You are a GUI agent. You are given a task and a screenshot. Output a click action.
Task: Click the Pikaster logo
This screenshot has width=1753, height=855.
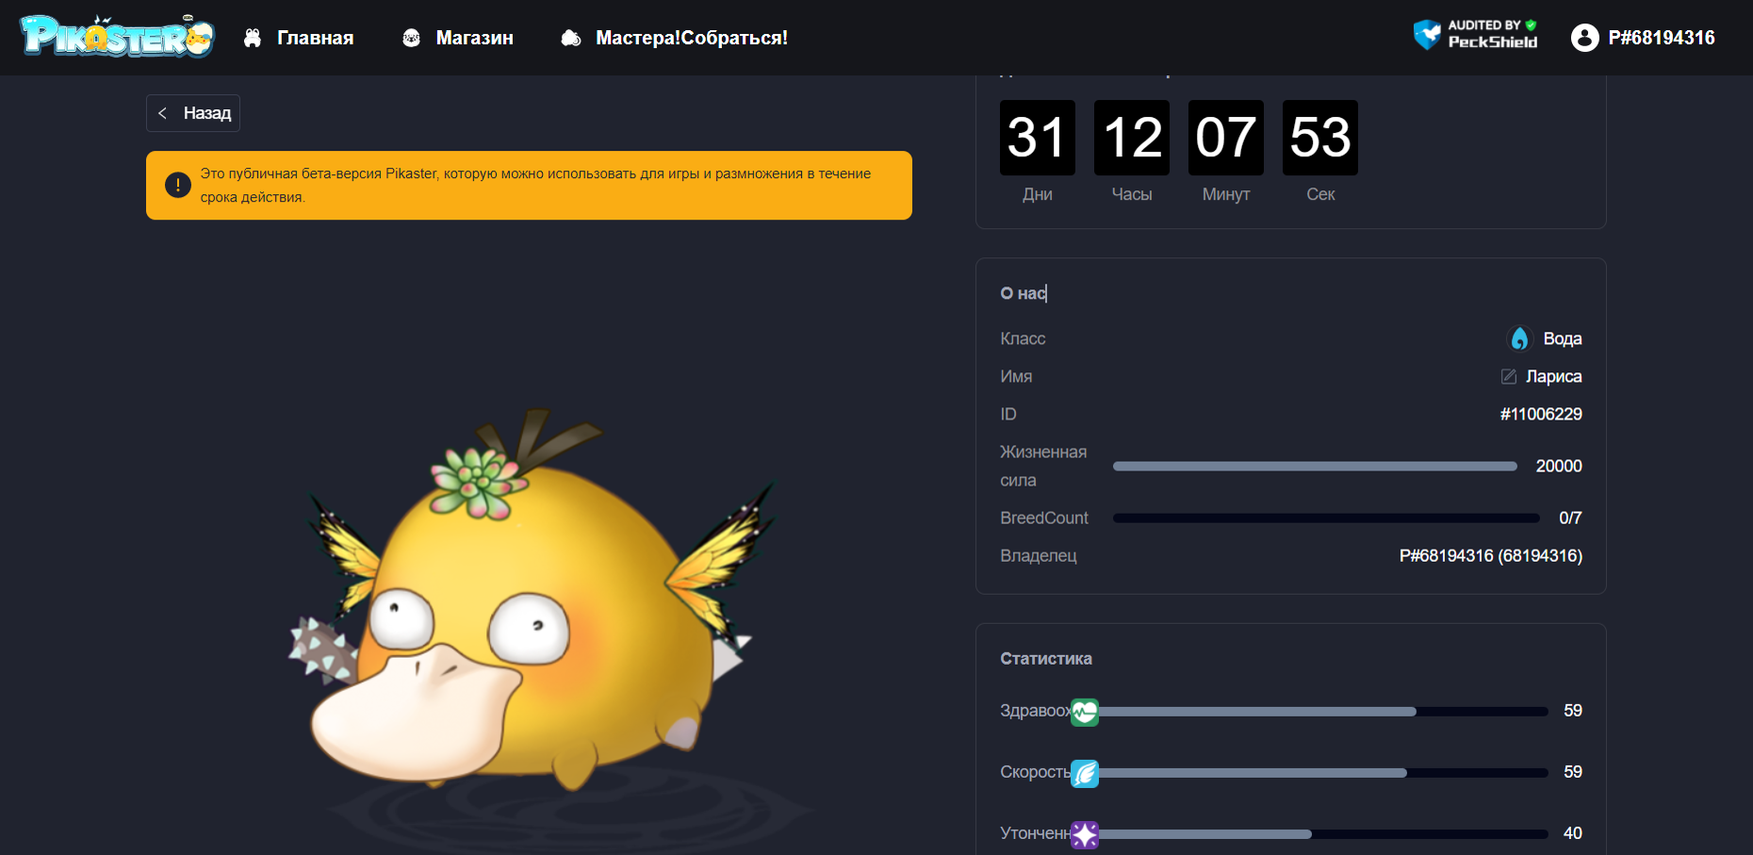[x=117, y=36]
